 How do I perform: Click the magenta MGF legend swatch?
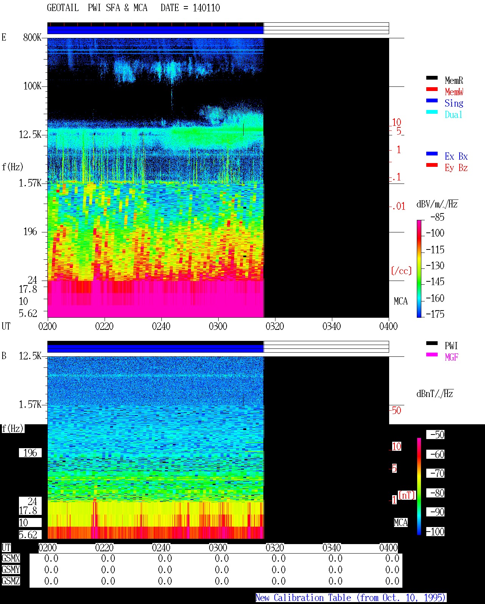[x=432, y=355]
